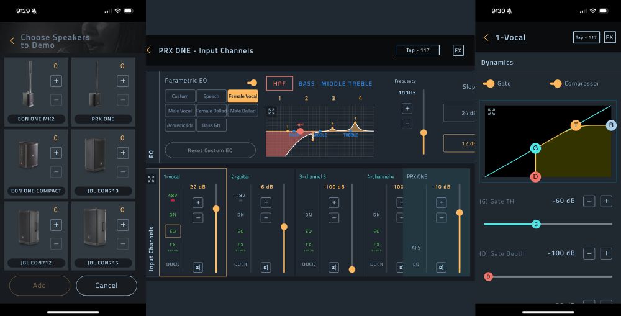621x316 pixels.
Task: Adjust the 1-vocal fader handle
Action: [216, 209]
